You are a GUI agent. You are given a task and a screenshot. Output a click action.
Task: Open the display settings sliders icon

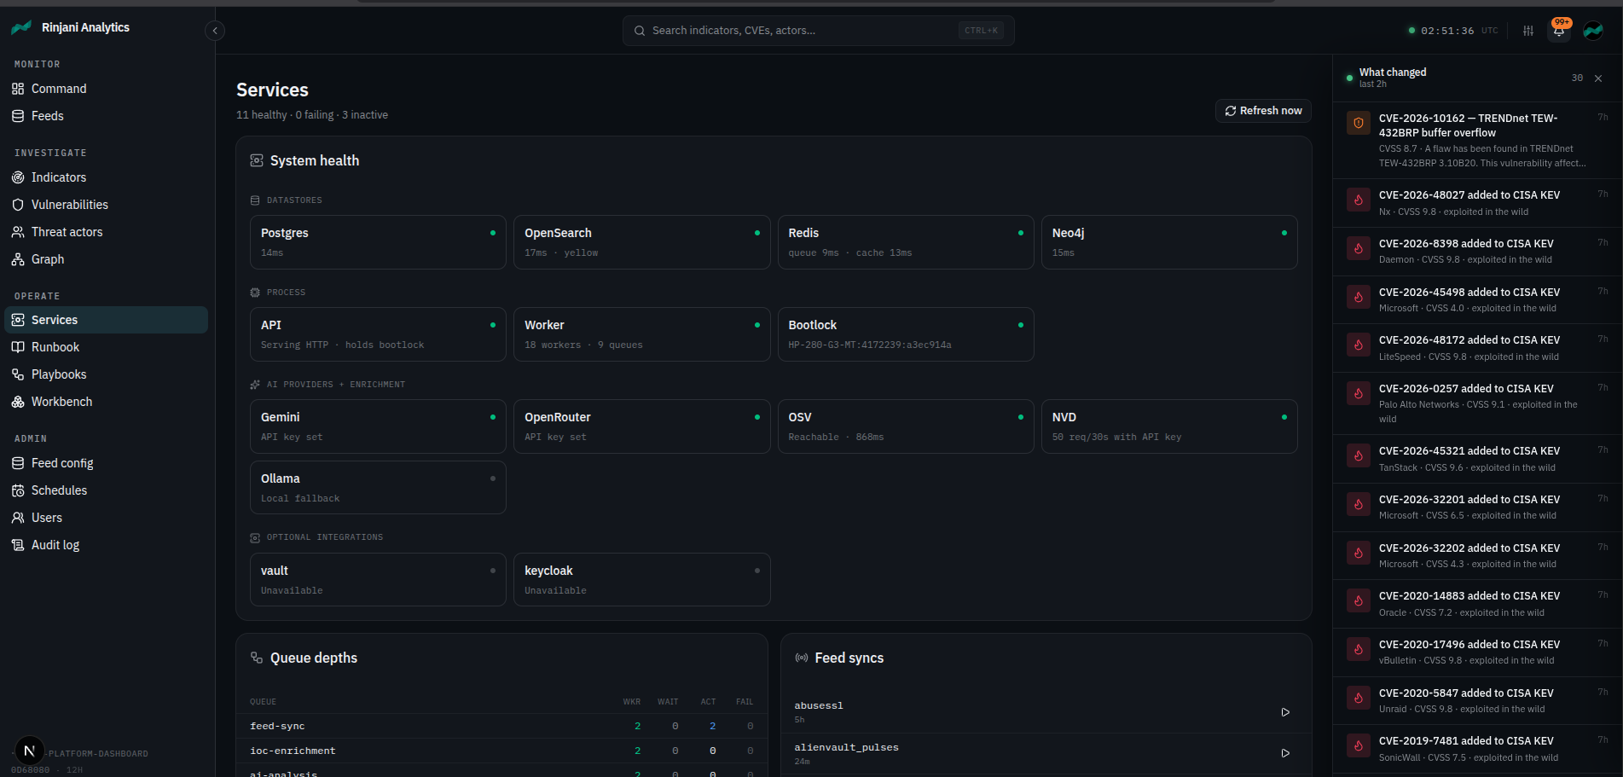point(1528,31)
